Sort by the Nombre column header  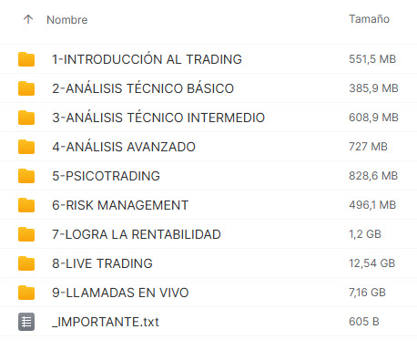tap(67, 20)
